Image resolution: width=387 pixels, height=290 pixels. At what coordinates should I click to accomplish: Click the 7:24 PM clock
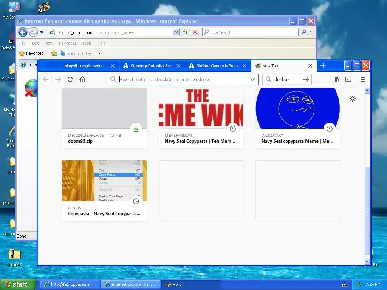pyautogui.click(x=373, y=284)
